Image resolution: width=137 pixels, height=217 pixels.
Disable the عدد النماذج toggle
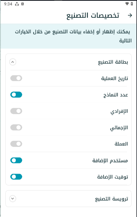(16, 95)
